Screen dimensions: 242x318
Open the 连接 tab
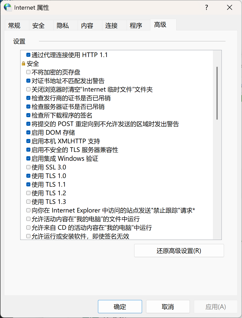click(111, 25)
